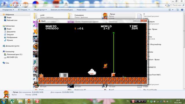Click the spiny enemy sprite at left
The image size is (185, 104).
click(41, 75)
